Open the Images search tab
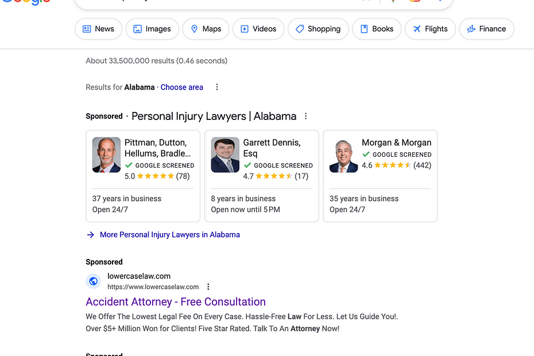534x356 pixels. click(152, 29)
